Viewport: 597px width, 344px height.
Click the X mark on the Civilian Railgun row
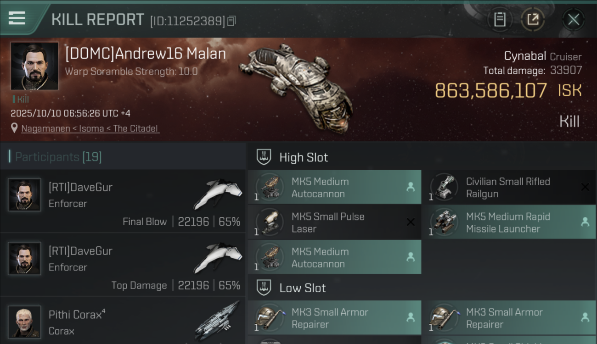click(585, 187)
